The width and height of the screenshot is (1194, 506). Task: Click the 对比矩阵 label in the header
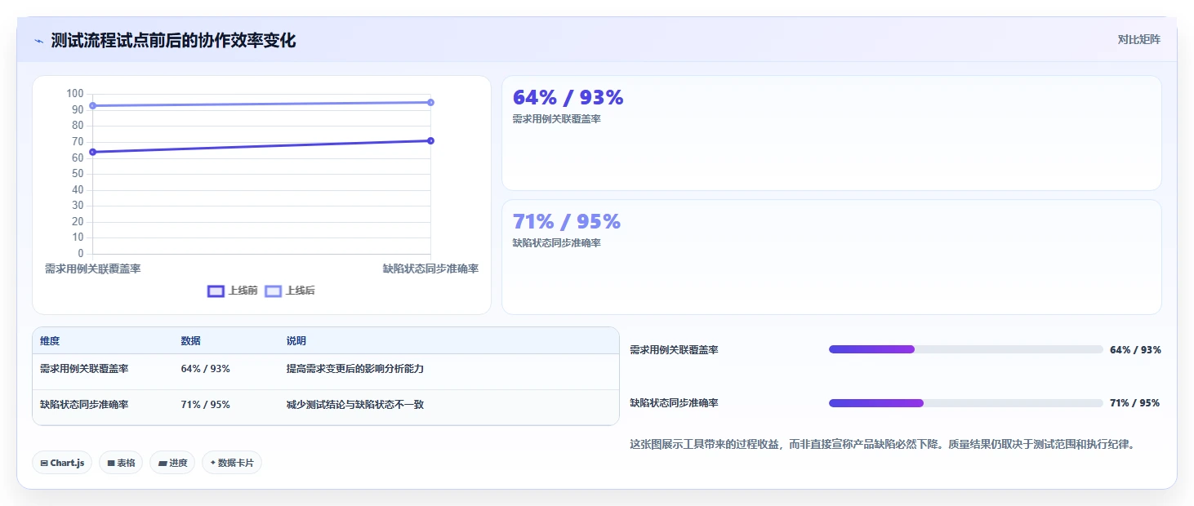click(1138, 40)
